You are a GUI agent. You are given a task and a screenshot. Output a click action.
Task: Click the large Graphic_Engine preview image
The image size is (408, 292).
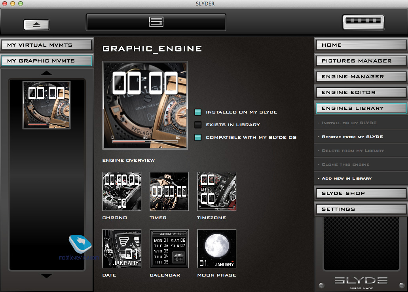pos(145,105)
